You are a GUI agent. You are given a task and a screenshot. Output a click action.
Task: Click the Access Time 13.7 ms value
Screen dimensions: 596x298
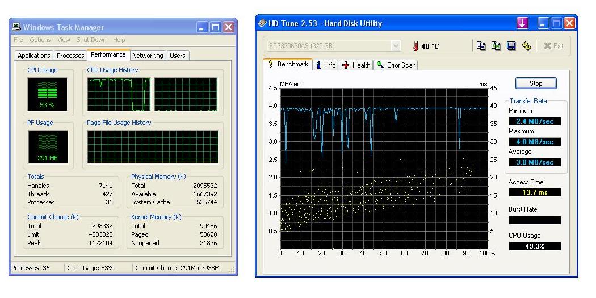[x=535, y=192]
